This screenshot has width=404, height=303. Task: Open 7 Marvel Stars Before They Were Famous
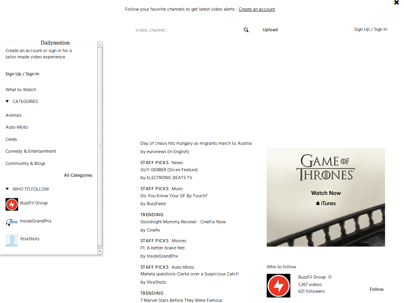(181, 300)
